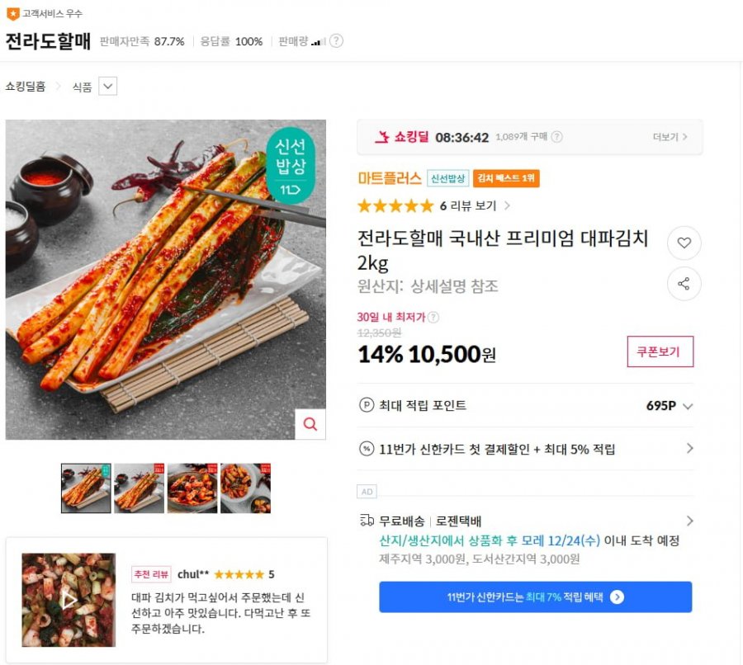Select the second product thumbnail

(x=139, y=488)
